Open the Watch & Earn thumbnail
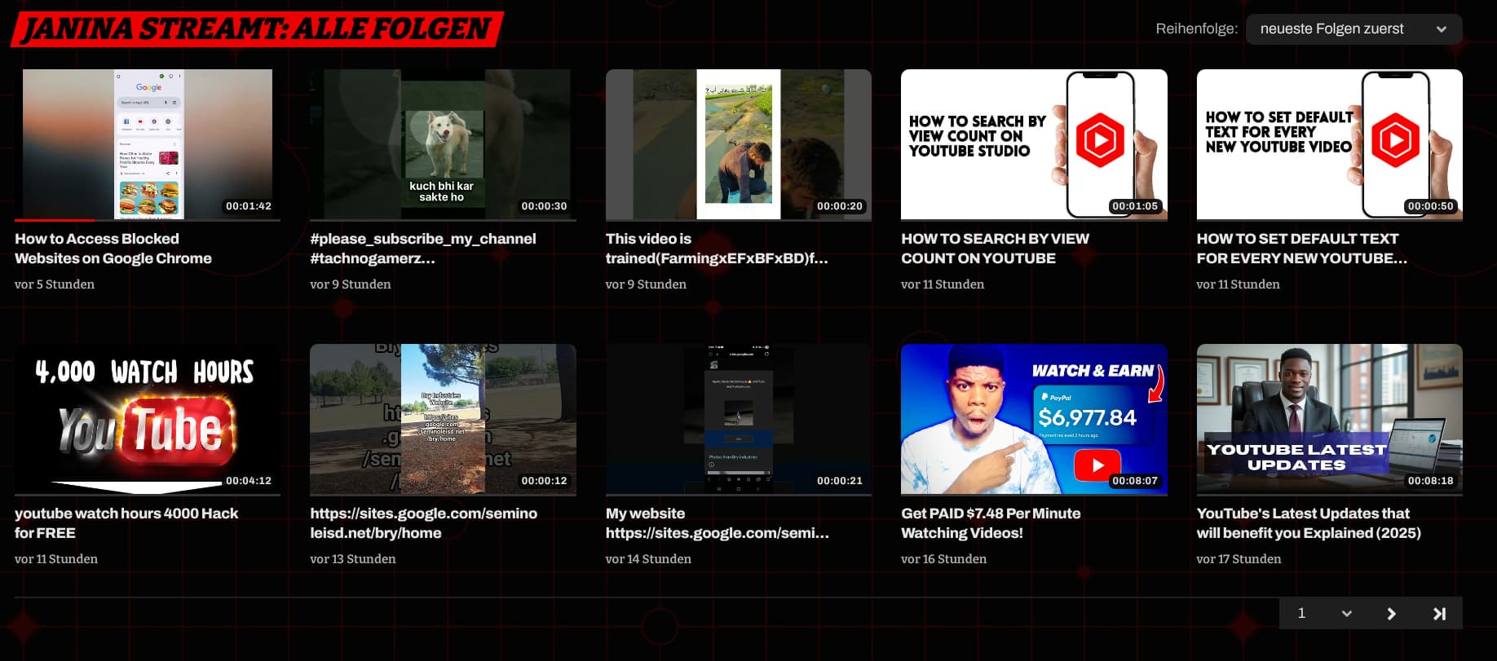The height and width of the screenshot is (661, 1497). pyautogui.click(x=1034, y=419)
